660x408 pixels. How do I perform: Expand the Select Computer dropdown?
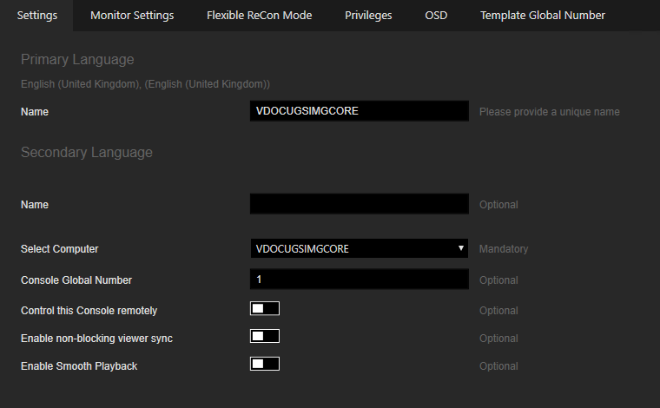[x=360, y=249]
